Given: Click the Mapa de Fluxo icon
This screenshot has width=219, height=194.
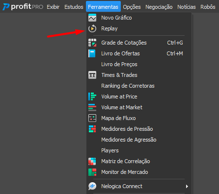Looking at the screenshot, I should click(x=92, y=118).
